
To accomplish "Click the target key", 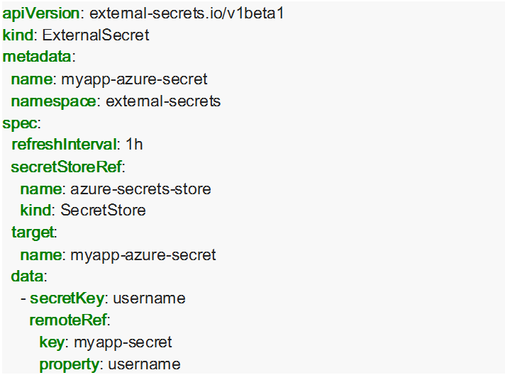I will pos(32,233).
